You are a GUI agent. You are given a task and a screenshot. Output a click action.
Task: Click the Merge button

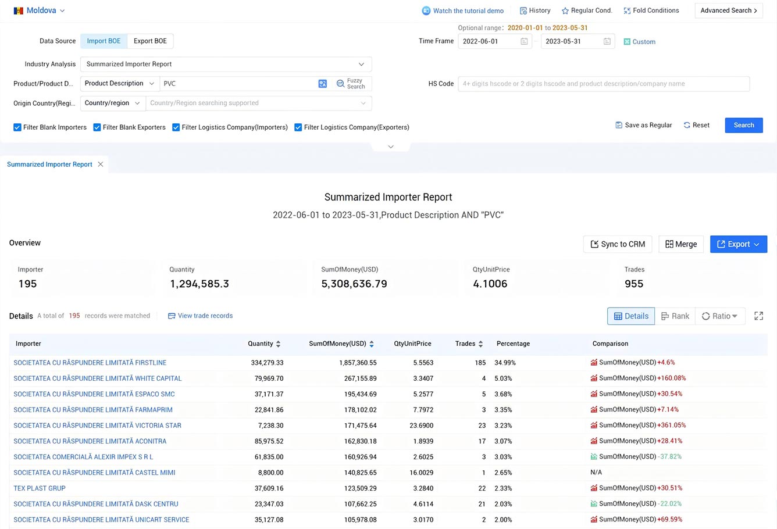(x=681, y=244)
